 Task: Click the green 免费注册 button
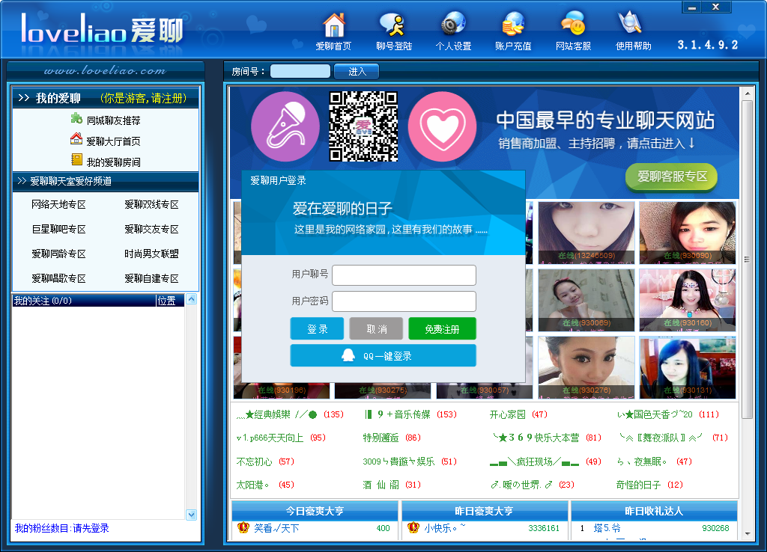pyautogui.click(x=442, y=329)
